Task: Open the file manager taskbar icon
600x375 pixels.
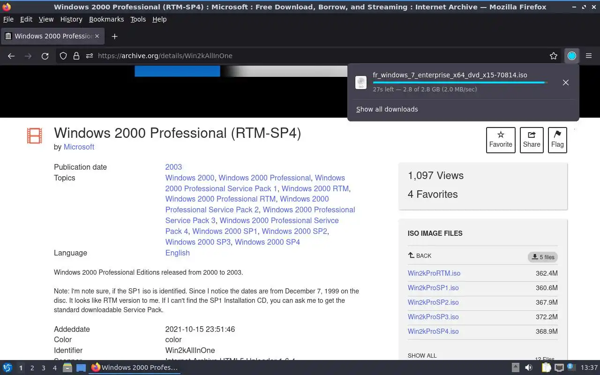Action: click(67, 367)
